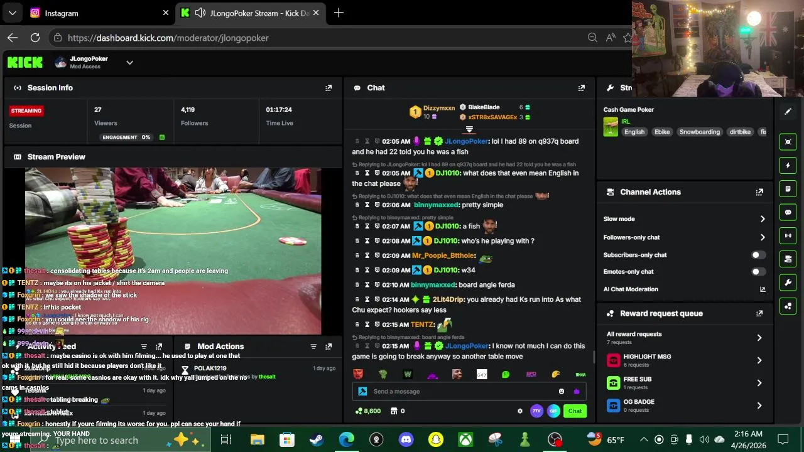Screen dimensions: 804x452
Task: Click the broadcast signal sidebar icon
Action: pyautogui.click(x=788, y=235)
